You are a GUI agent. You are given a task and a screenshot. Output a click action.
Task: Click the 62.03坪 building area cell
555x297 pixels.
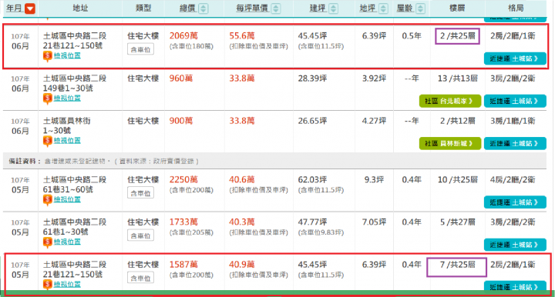pos(312,179)
